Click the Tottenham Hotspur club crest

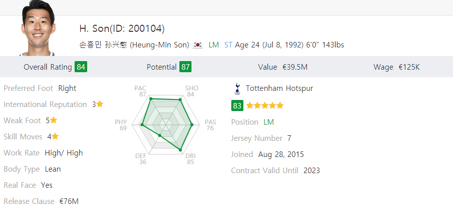[x=237, y=89]
